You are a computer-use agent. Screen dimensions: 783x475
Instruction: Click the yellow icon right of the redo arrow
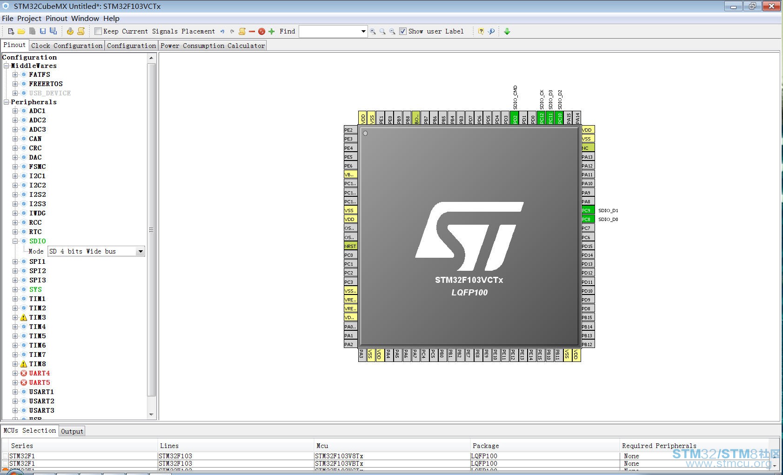242,31
